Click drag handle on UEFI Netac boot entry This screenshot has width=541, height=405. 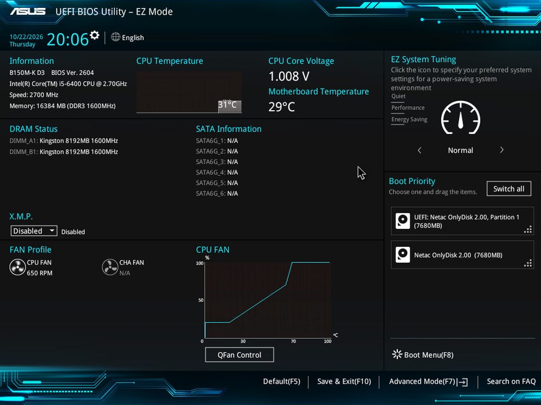[x=528, y=229]
